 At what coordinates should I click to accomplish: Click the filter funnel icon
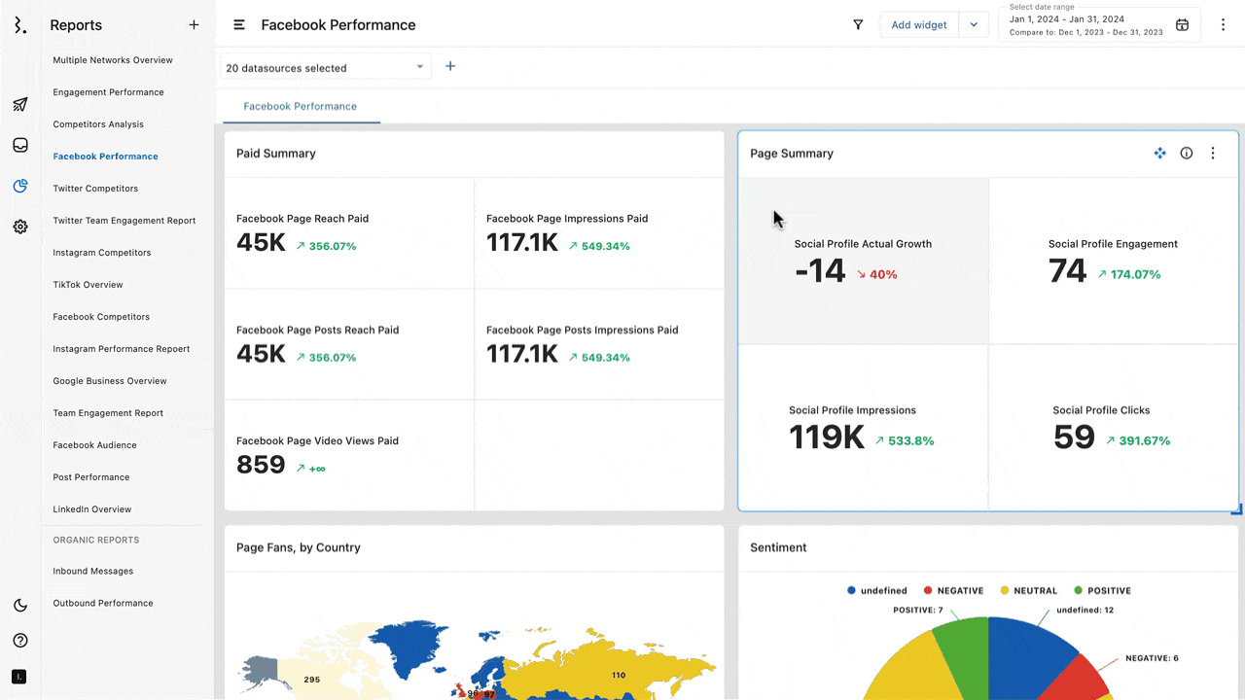click(858, 25)
